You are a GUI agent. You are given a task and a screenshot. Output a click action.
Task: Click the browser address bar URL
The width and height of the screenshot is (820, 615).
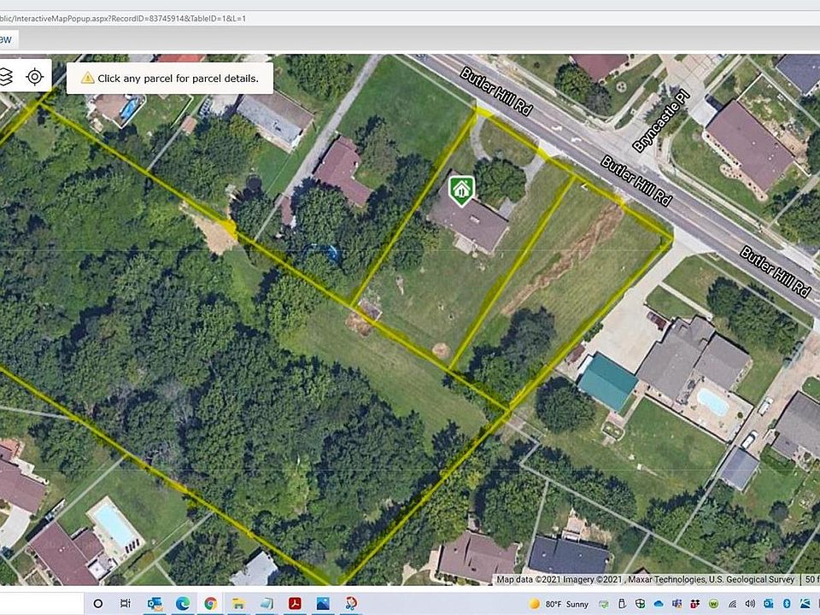point(123,18)
